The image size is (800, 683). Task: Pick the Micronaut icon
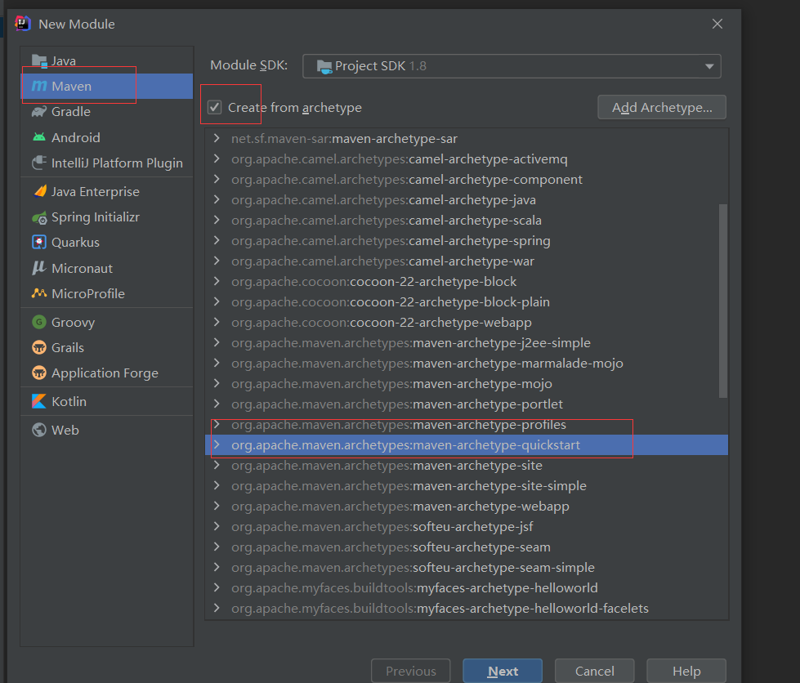(39, 268)
